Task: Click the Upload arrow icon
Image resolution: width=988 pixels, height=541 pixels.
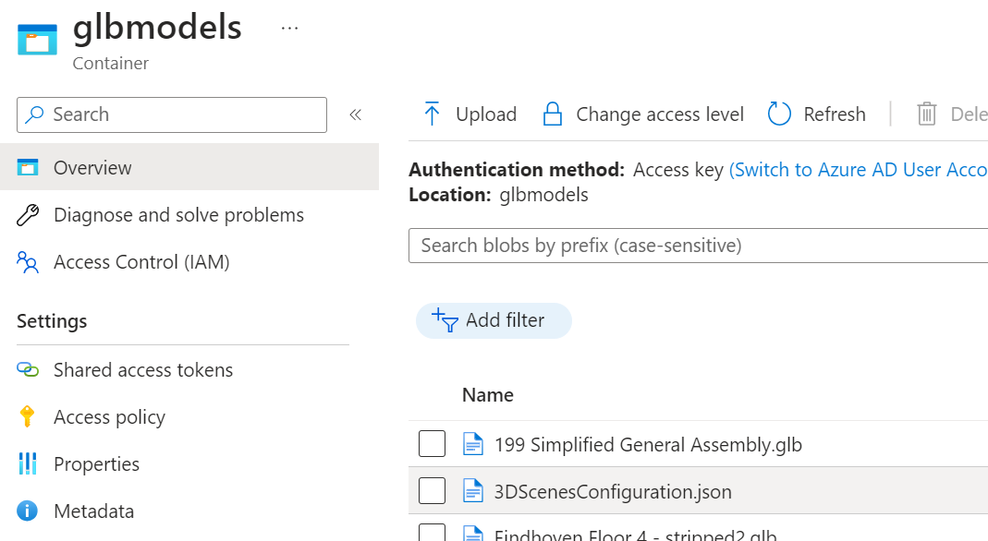Action: [x=432, y=114]
